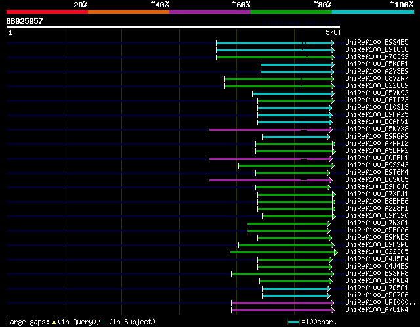Select hit UniRef100_C4J4B9
The image size is (420, 327).
377,267
